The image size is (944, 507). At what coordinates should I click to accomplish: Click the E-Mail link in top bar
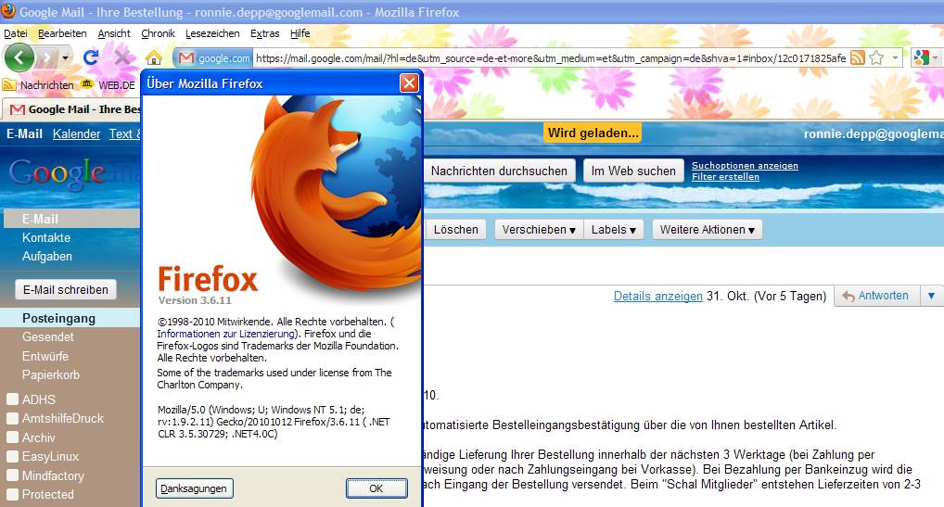[25, 134]
